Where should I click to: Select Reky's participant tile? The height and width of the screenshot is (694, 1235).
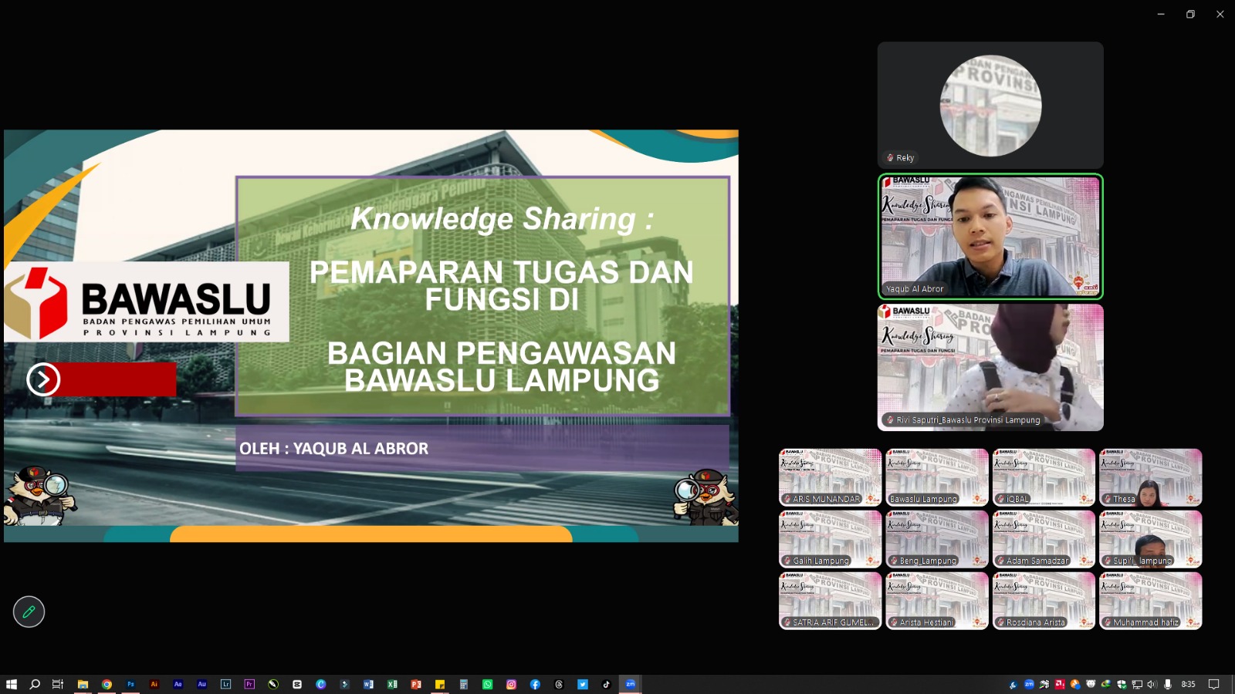[990, 105]
